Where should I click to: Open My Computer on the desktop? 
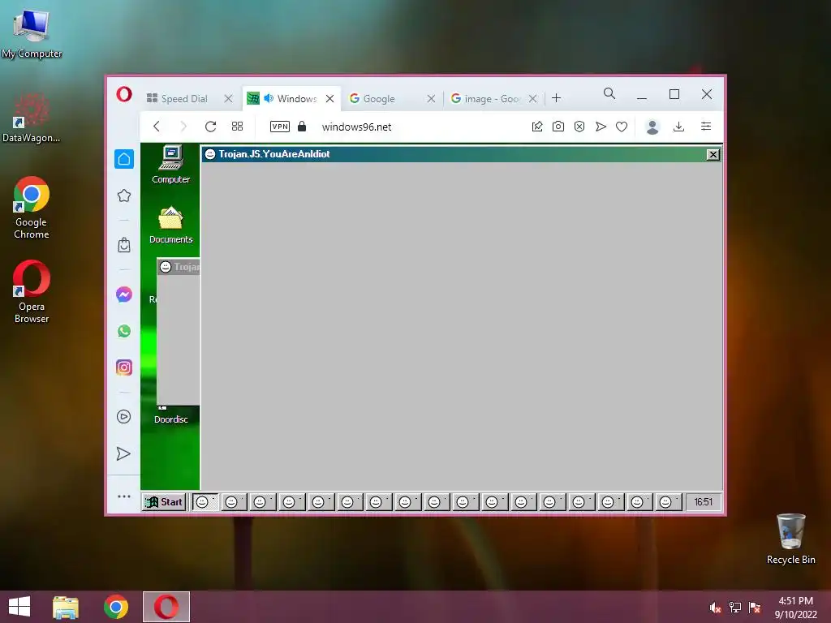click(32, 32)
